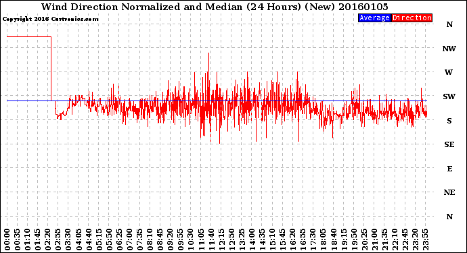Click the 14:00 time label
The image size is (467, 253).
252,240
